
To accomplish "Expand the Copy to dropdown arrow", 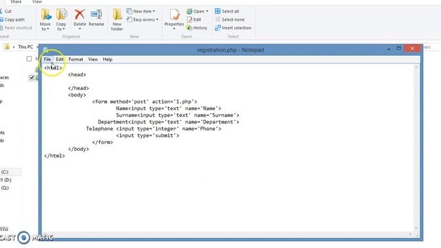I will point(63,29).
